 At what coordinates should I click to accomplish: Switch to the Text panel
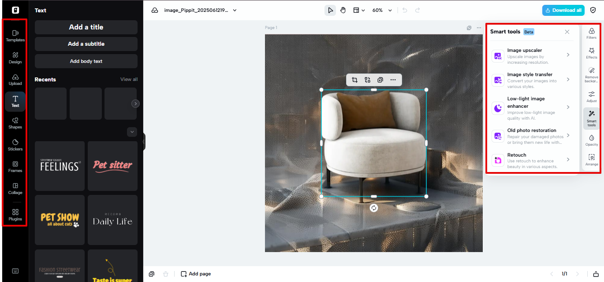click(15, 102)
